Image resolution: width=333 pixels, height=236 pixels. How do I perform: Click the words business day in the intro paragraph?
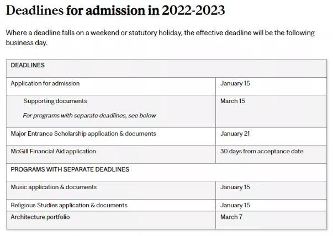(x=27, y=42)
